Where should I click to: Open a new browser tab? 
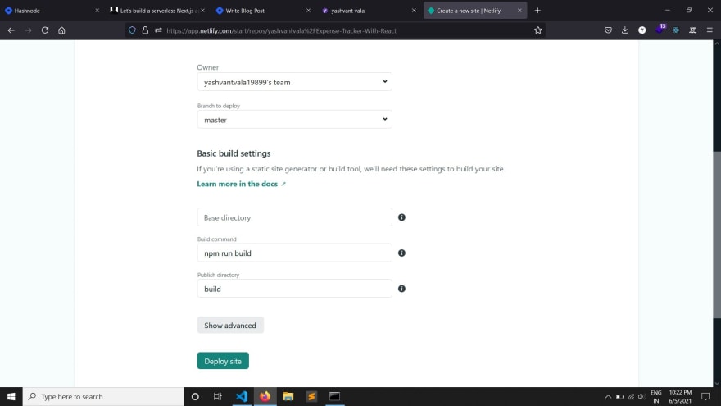pos(537,10)
